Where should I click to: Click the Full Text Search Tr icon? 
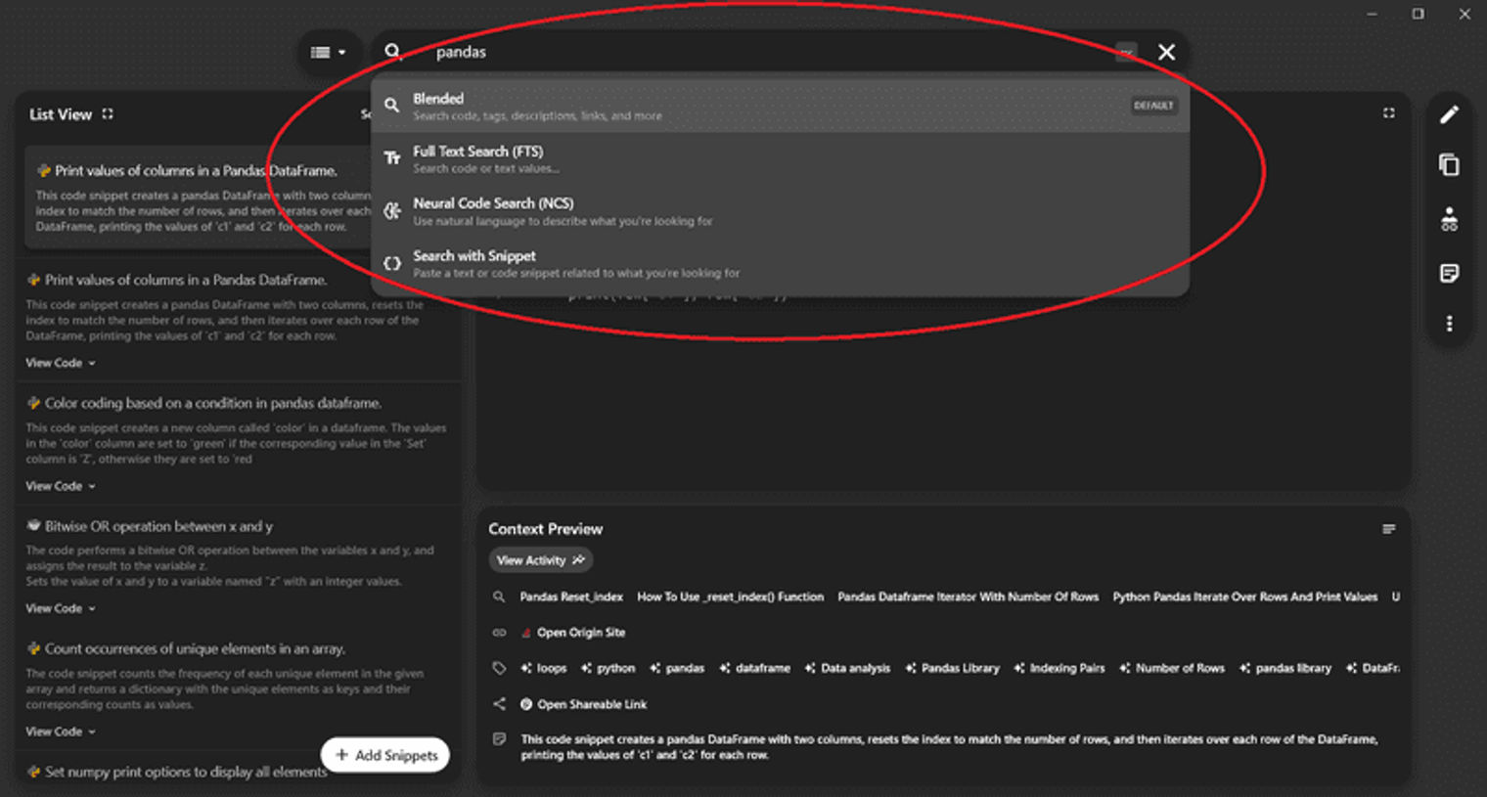(391, 157)
